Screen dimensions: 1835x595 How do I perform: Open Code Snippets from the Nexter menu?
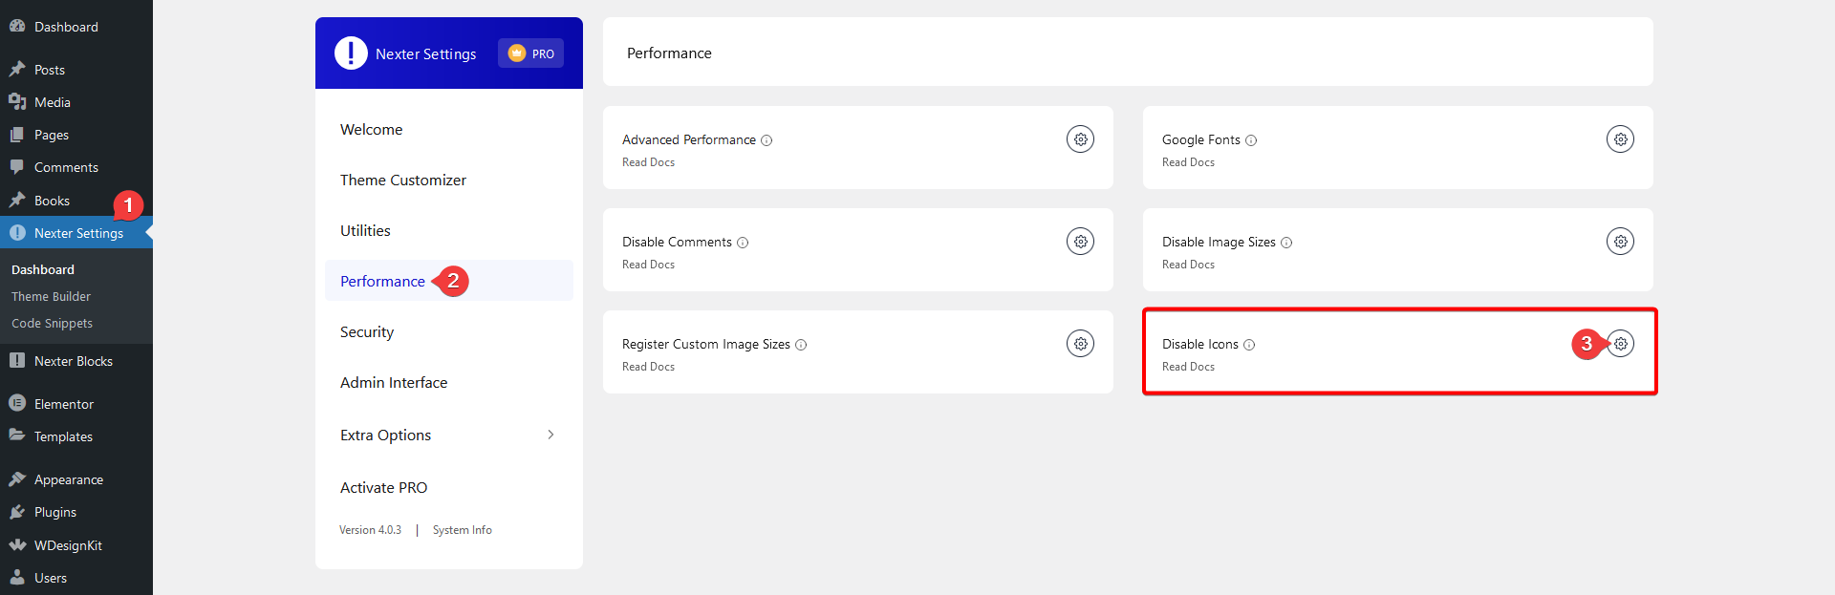click(52, 323)
